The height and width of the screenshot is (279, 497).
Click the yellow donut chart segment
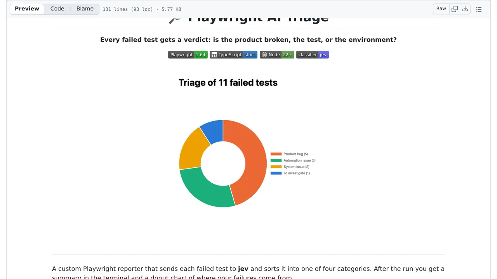tap(191, 149)
